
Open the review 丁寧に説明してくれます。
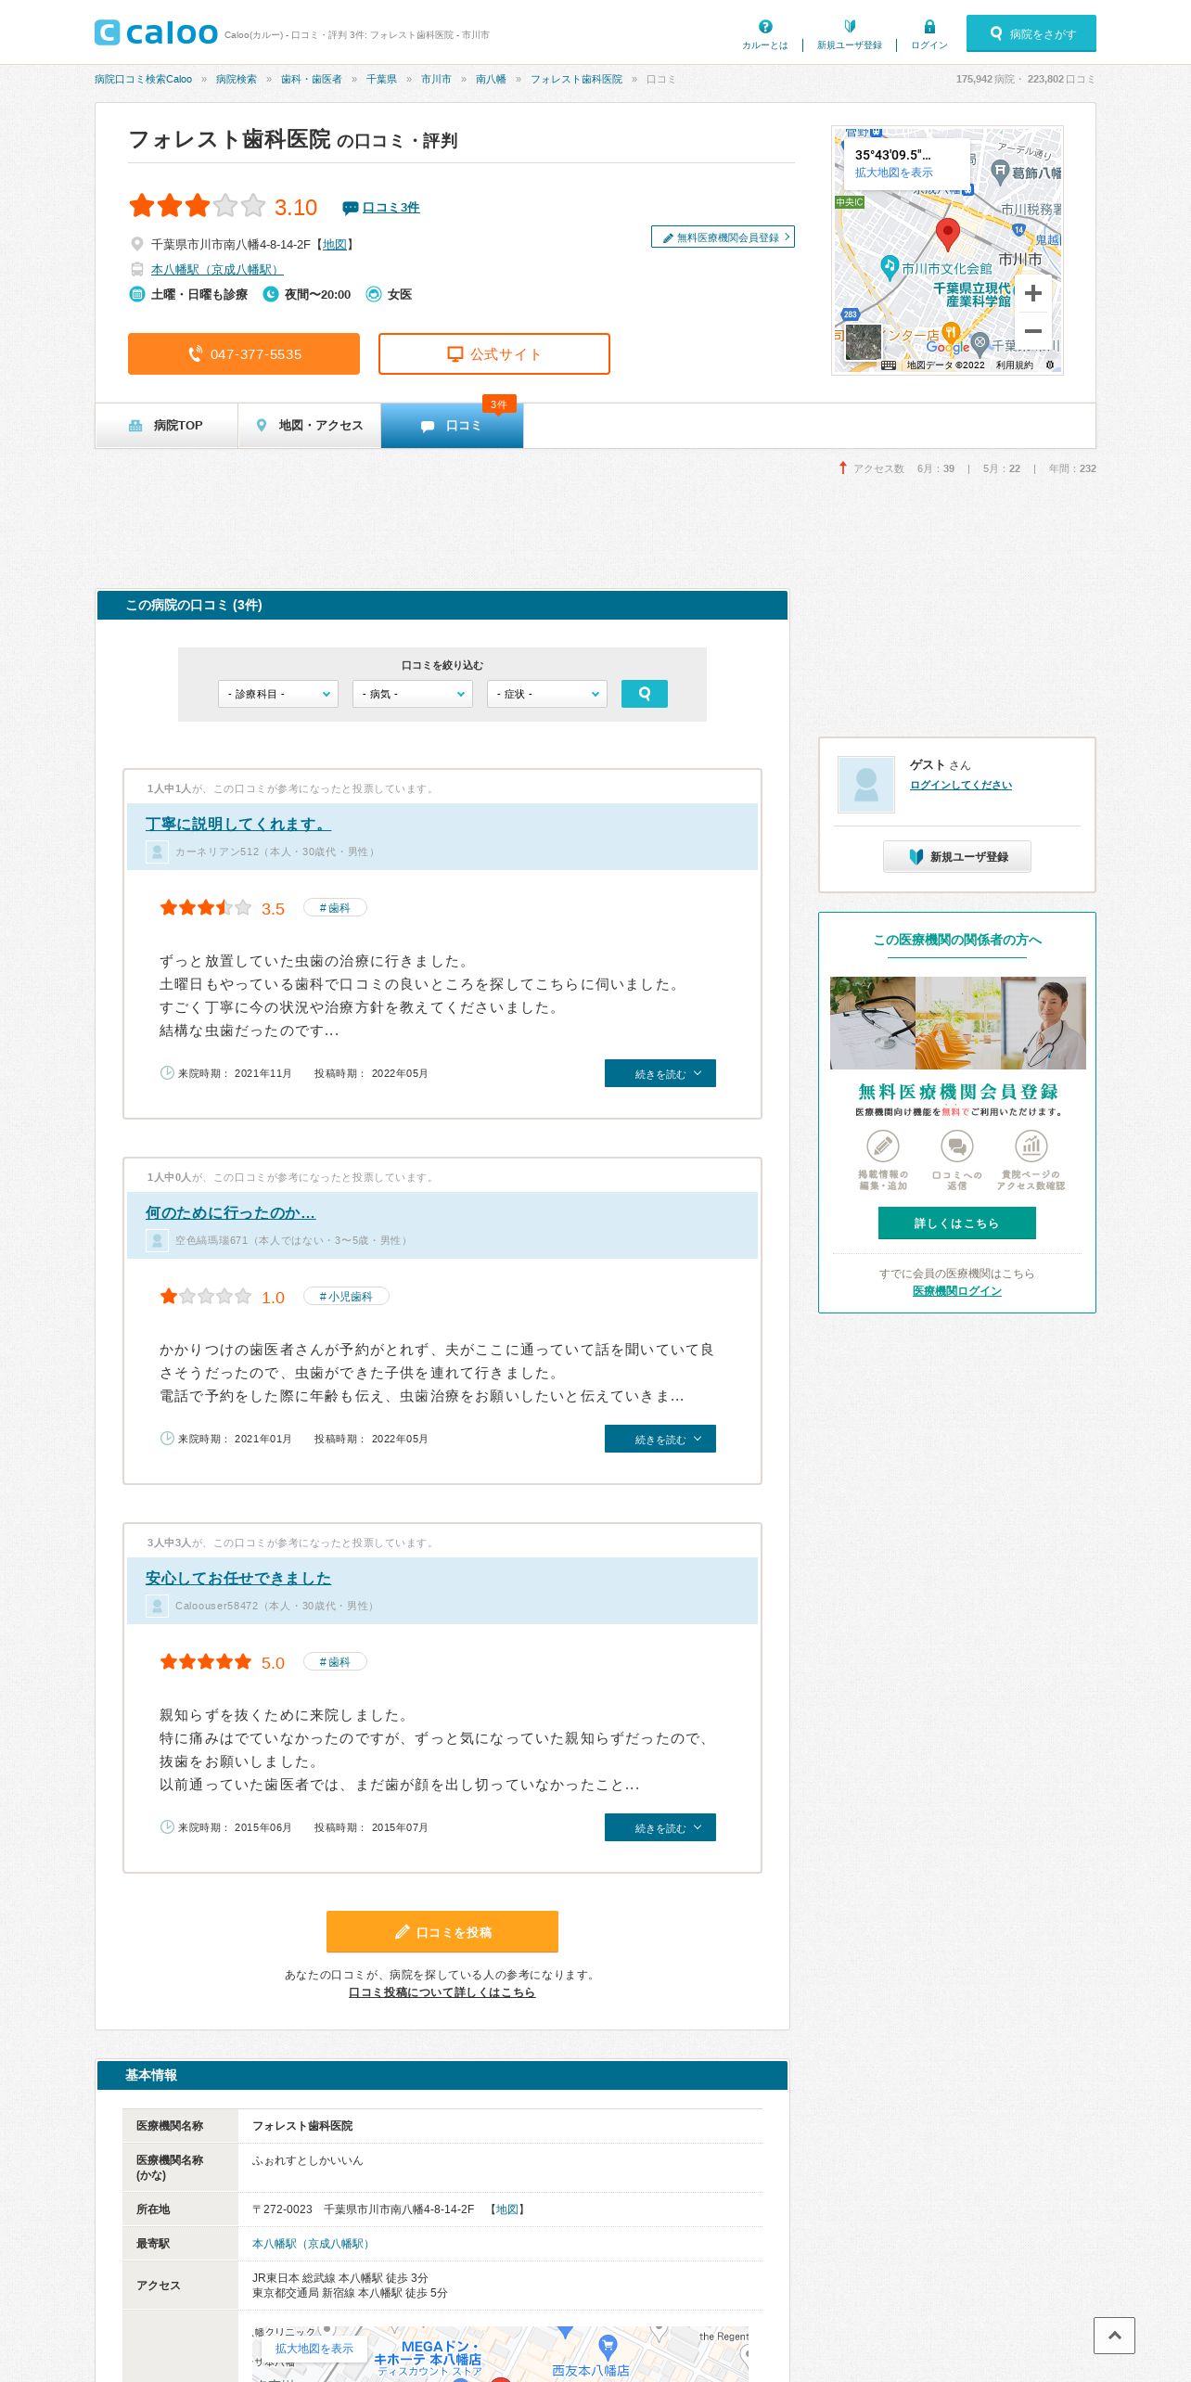pyautogui.click(x=237, y=824)
